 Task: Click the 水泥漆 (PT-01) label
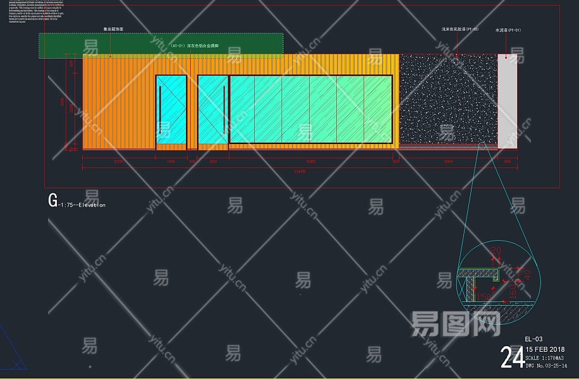pyautogui.click(x=508, y=30)
